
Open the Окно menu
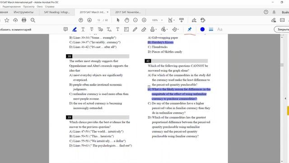click(40, 7)
